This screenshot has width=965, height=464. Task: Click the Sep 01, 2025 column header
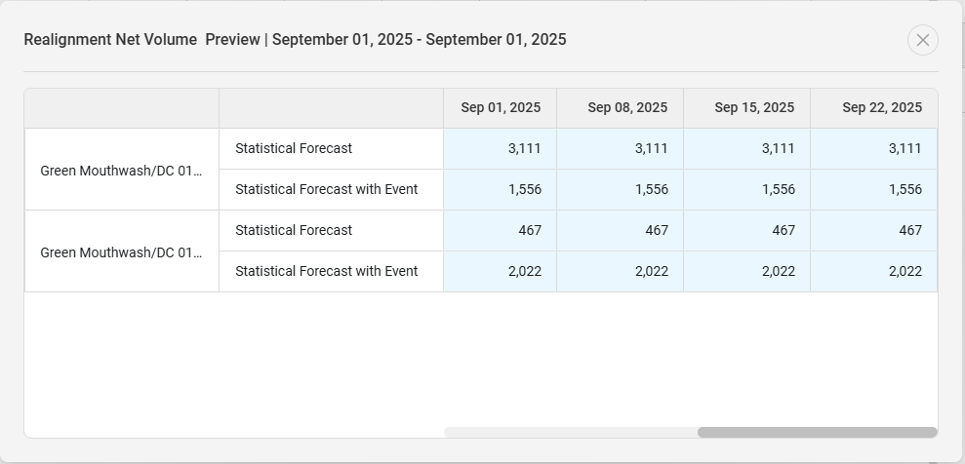coord(501,108)
